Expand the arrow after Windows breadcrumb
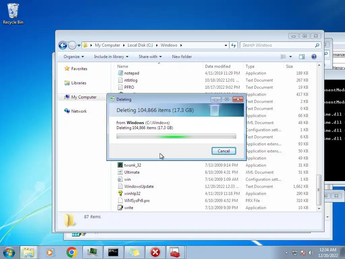Screen dimensions: 345x259 pyautogui.click(x=181, y=45)
